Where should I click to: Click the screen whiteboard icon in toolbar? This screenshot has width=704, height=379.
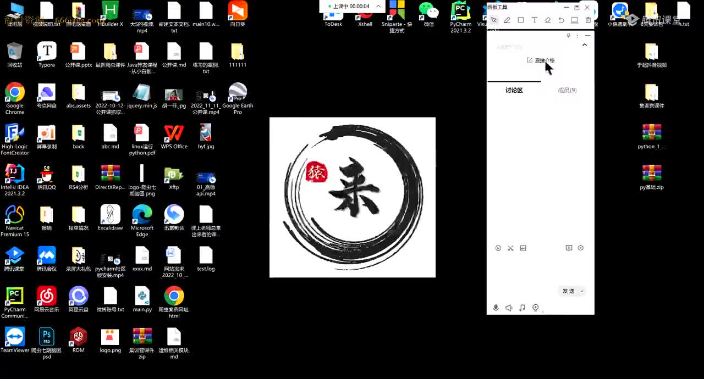pos(574,20)
